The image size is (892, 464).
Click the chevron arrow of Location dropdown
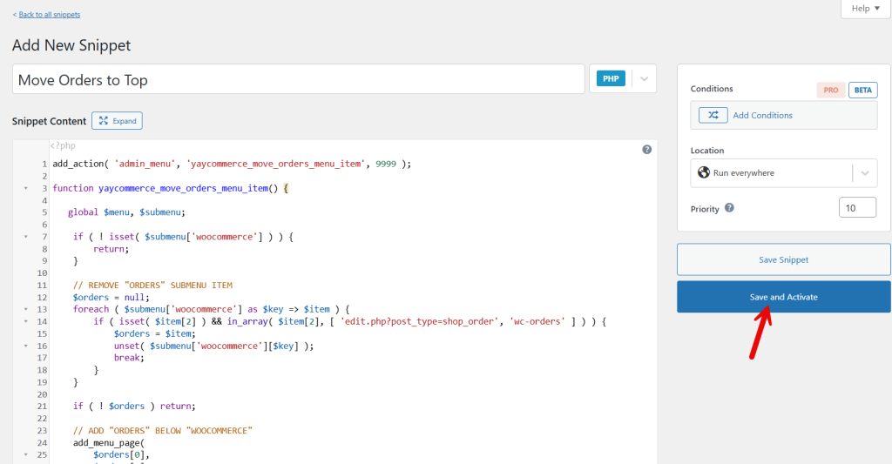[x=865, y=173]
